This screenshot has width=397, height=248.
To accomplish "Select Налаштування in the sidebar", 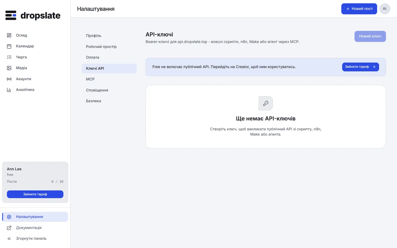I will tap(35, 217).
